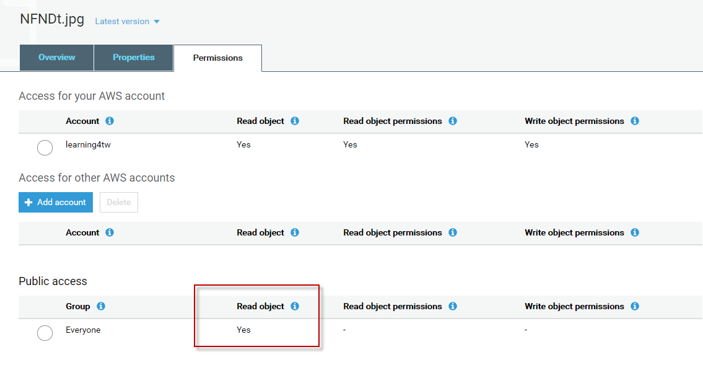Click info icon beside Write object permissions in your AWS account section

(x=635, y=121)
